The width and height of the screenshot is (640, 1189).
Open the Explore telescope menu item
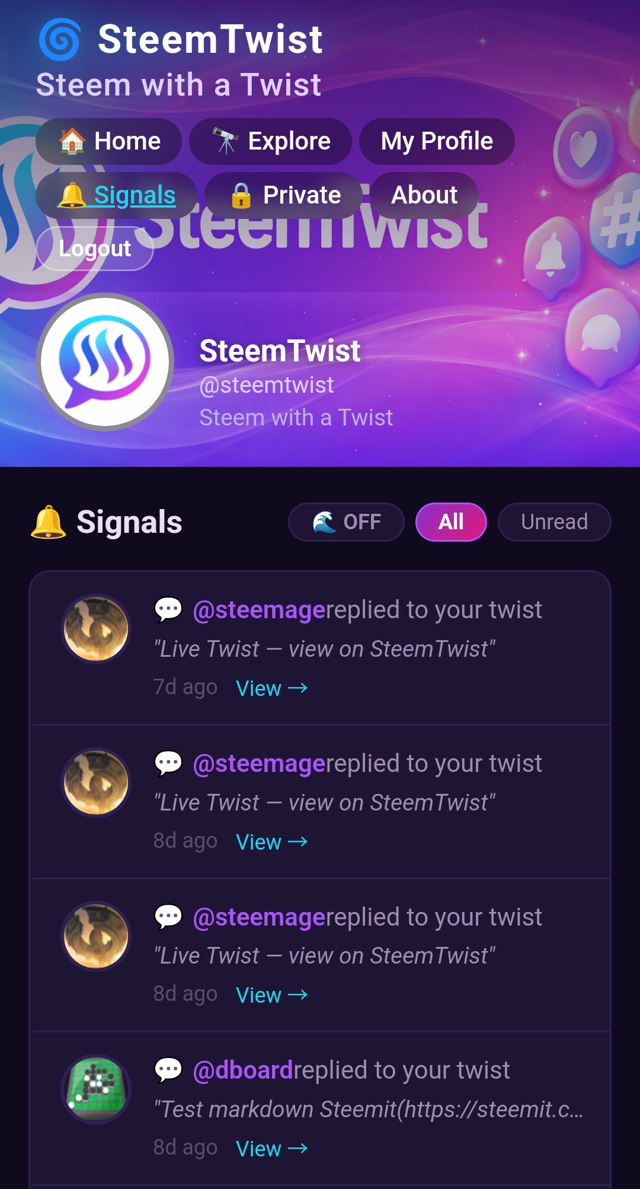270,141
